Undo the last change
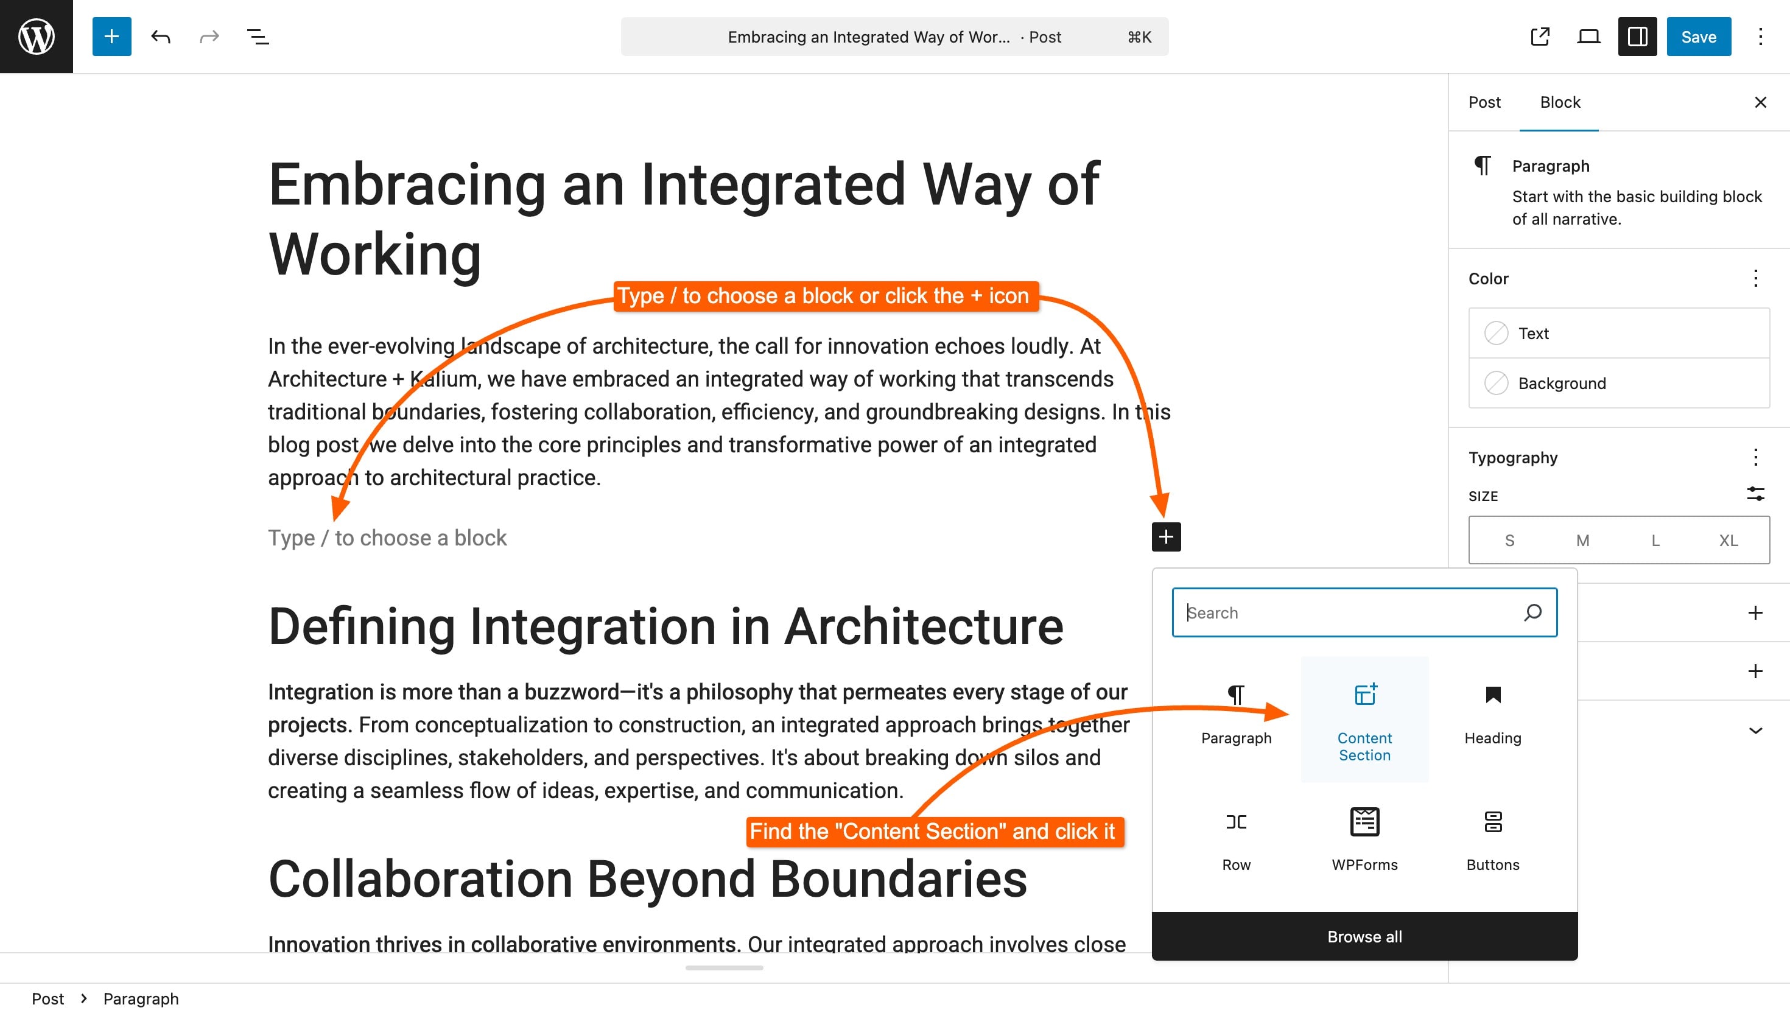 pyautogui.click(x=161, y=36)
